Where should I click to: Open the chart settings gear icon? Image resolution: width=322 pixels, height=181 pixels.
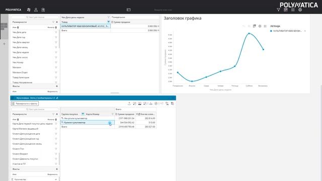pyautogui.click(x=260, y=26)
